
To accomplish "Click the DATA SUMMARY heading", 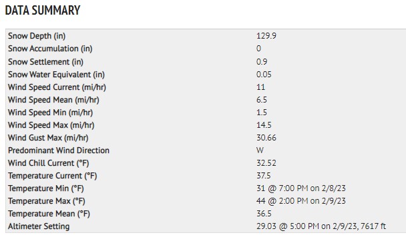I will tap(43, 11).
